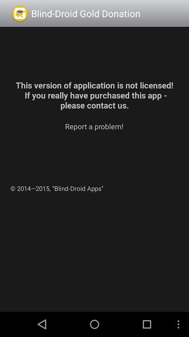Tap the "2014—2015" year range
The height and width of the screenshot is (337, 189).
click(x=33, y=189)
